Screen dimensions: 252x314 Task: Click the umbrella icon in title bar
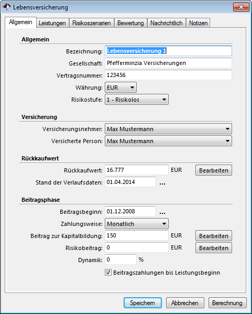[6, 7]
